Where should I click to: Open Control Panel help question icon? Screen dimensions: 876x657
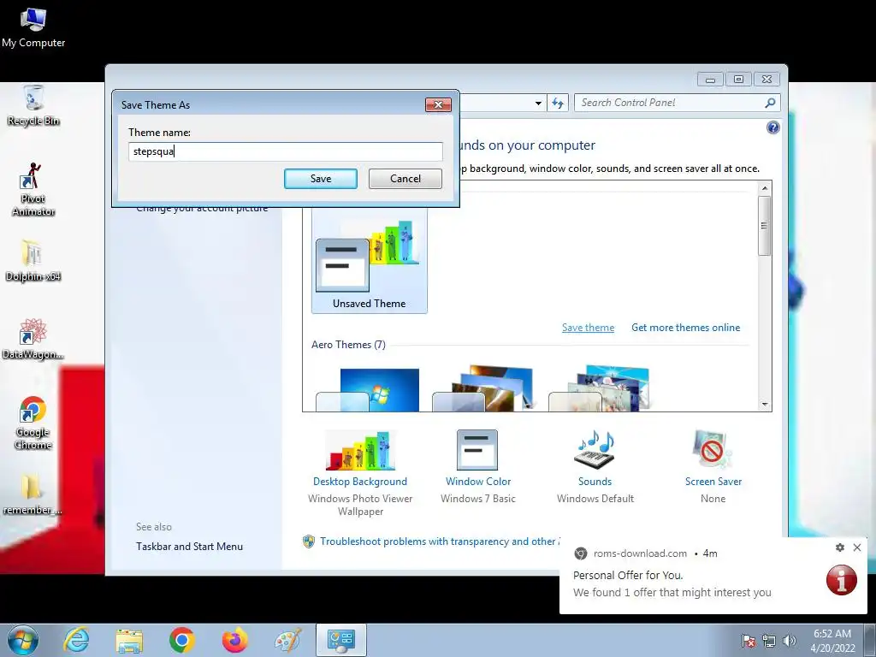tap(772, 128)
